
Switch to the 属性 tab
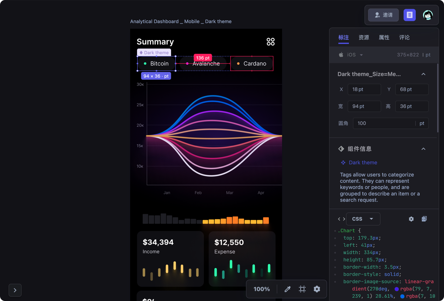(x=384, y=37)
